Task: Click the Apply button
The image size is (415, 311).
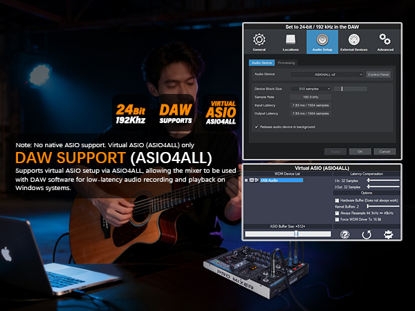Action: click(335, 151)
